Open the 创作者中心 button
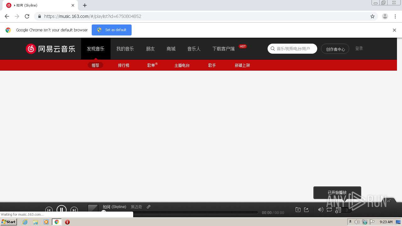 click(335, 49)
